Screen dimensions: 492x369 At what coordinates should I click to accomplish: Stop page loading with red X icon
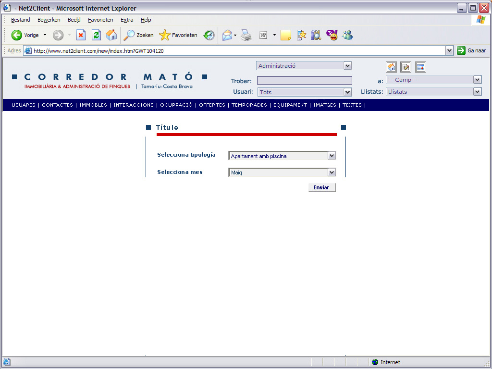tap(81, 35)
